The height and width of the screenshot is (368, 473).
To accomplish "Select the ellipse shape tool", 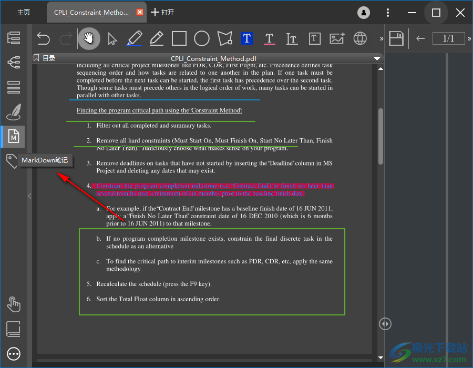I will [x=201, y=38].
